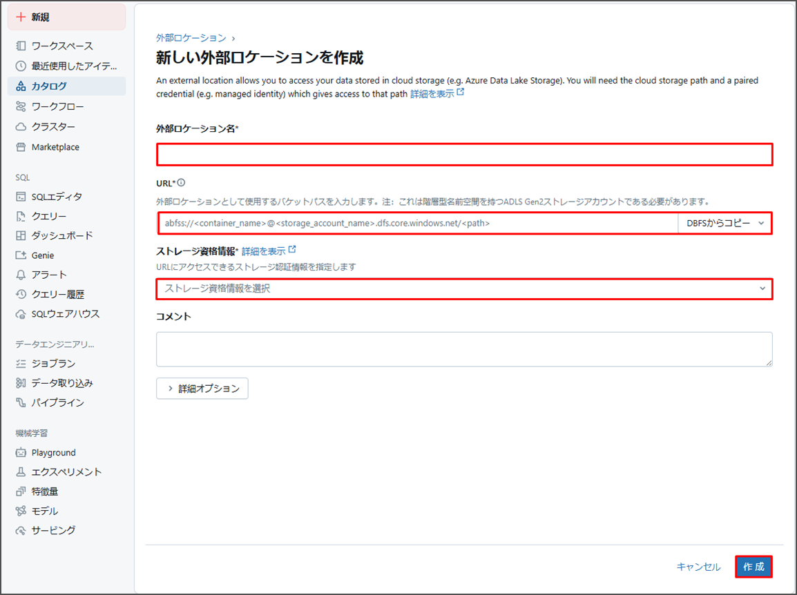This screenshot has height=595, width=797.
Task: Select サービング in the sidebar
Action: click(x=66, y=531)
